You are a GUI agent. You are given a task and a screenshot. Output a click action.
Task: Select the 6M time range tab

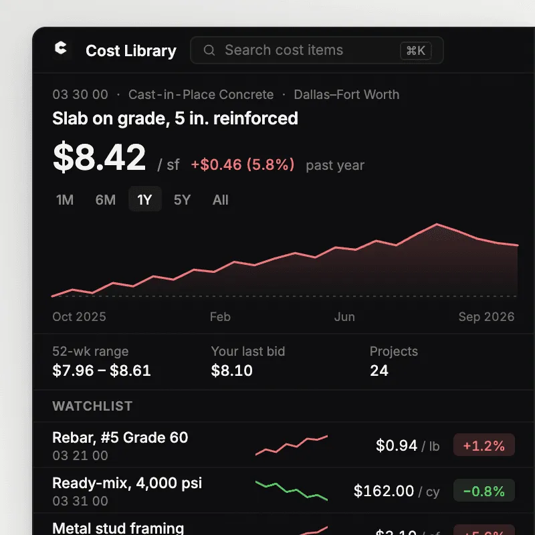click(106, 199)
